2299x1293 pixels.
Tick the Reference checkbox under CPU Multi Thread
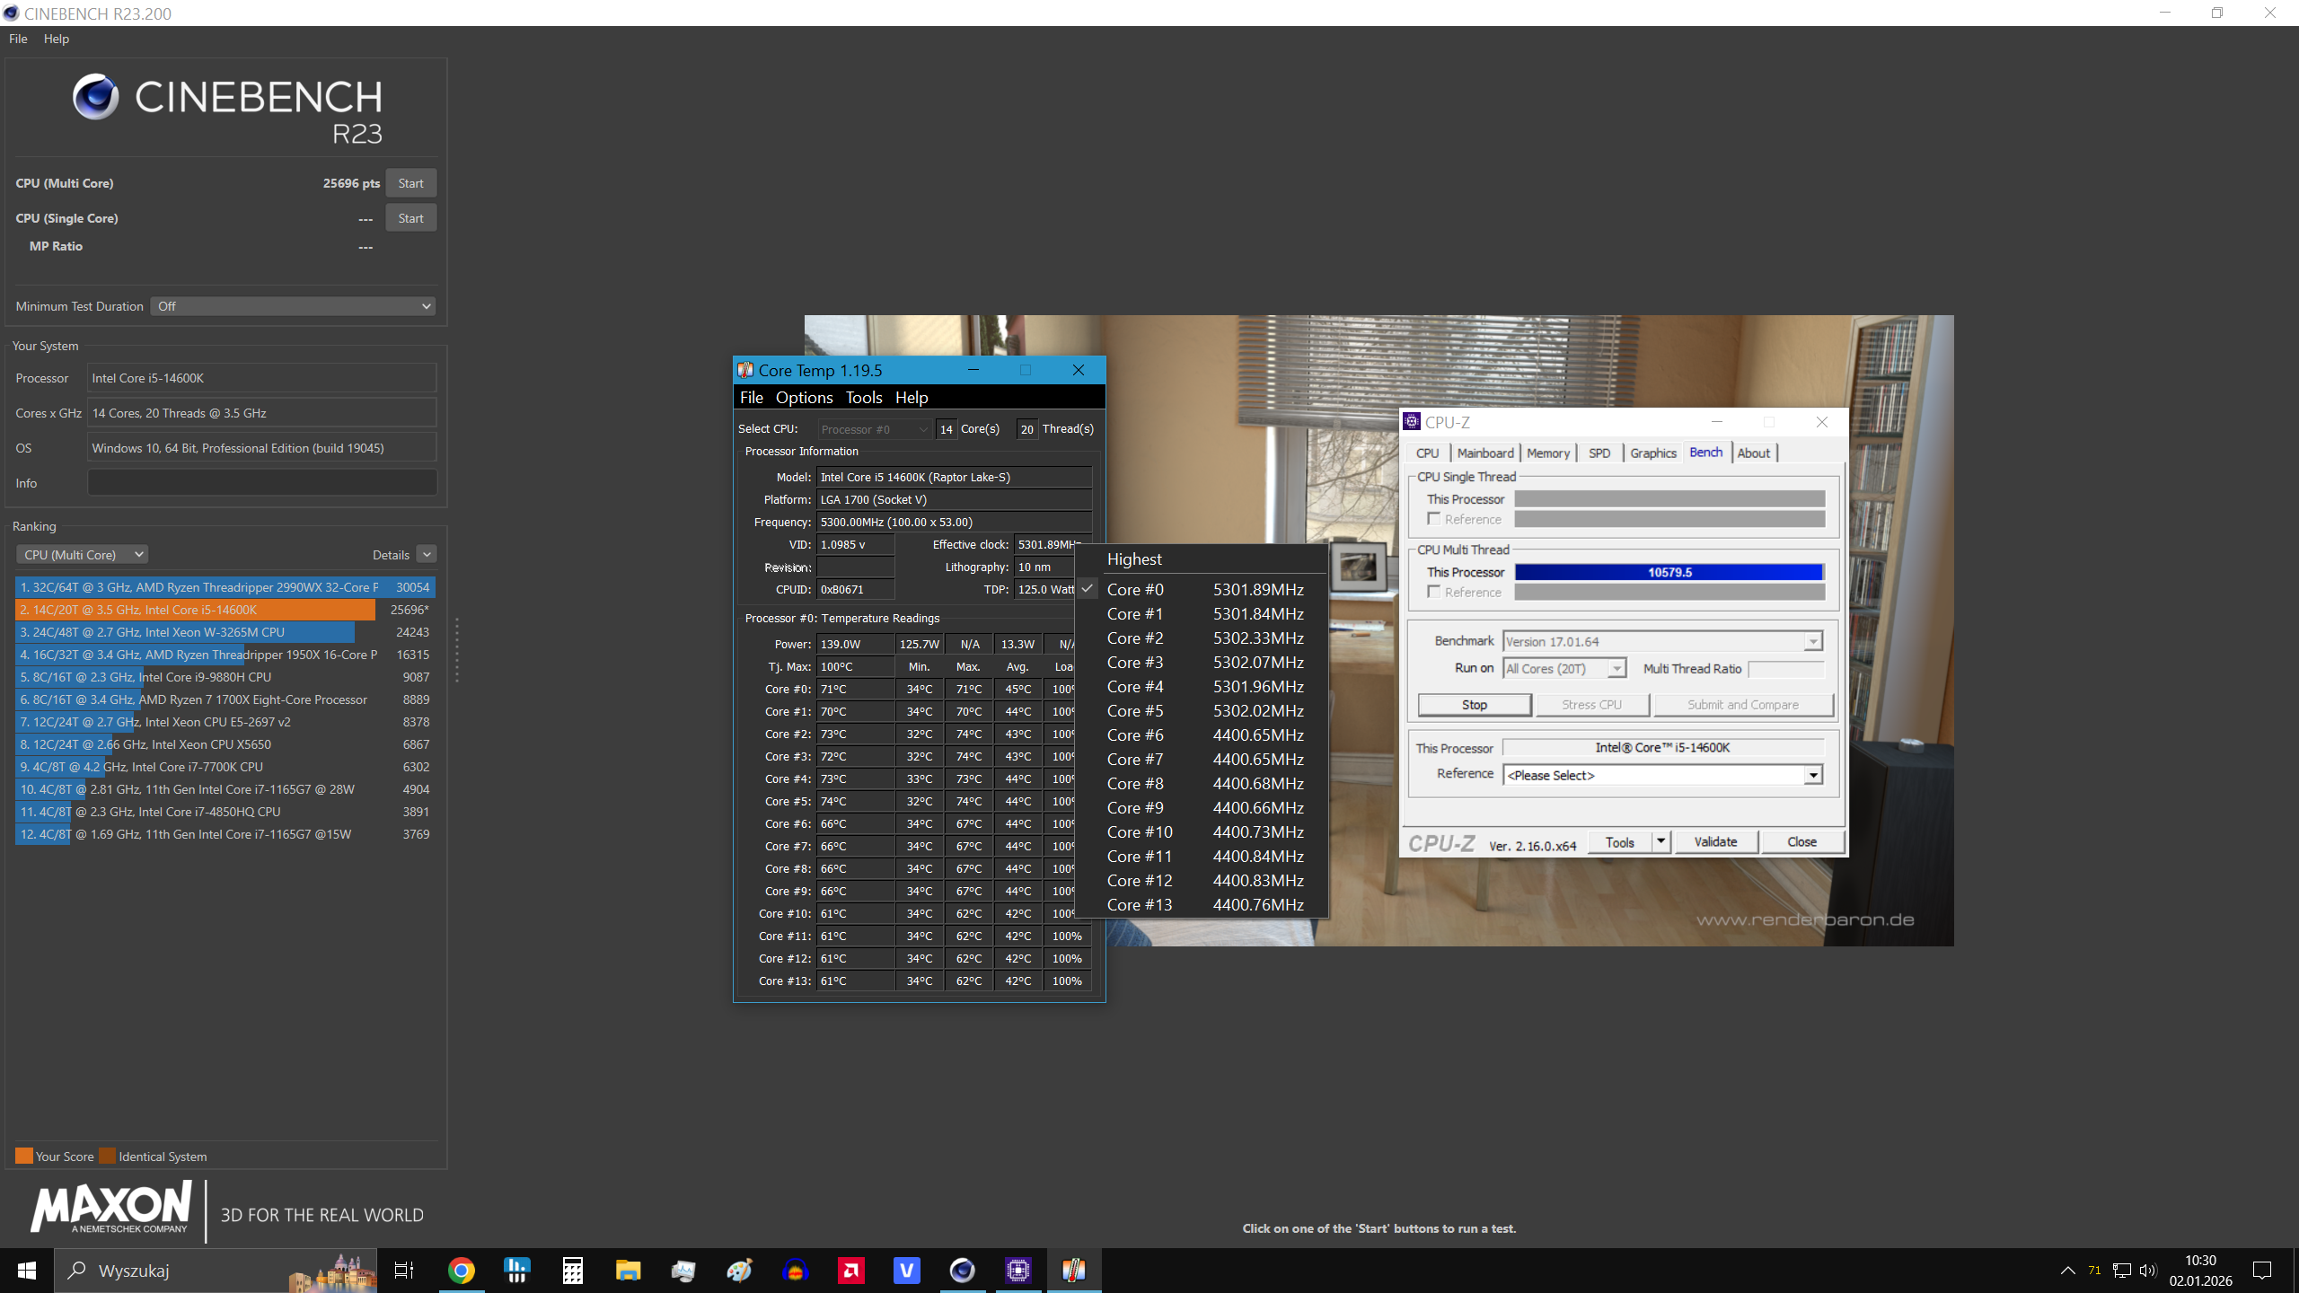point(1433,592)
